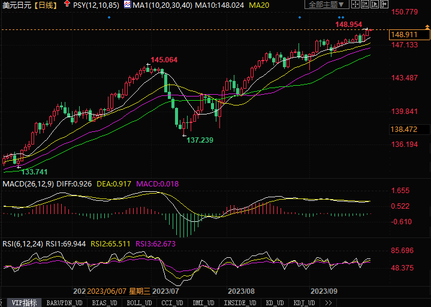Click the MACD(26,12,9) indicator label
Viewport: 431px width, 307px height.
point(28,184)
